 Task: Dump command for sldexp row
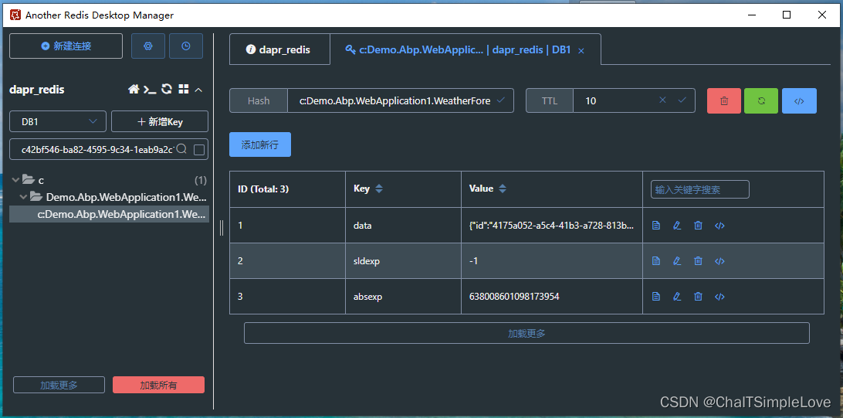click(x=719, y=261)
